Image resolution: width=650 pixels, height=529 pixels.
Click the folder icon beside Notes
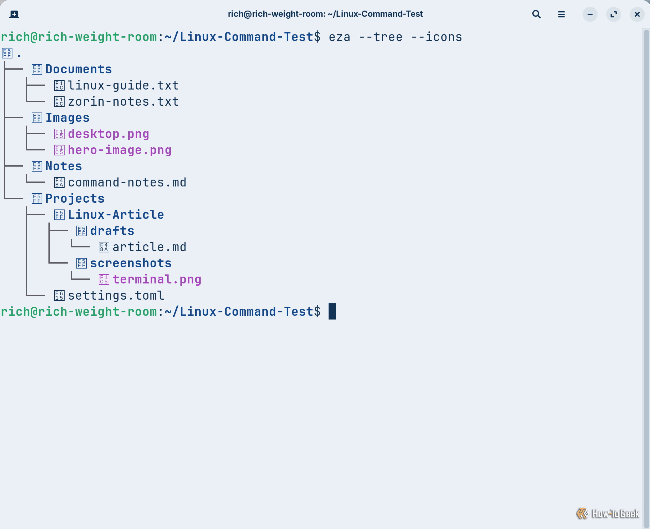click(x=37, y=166)
